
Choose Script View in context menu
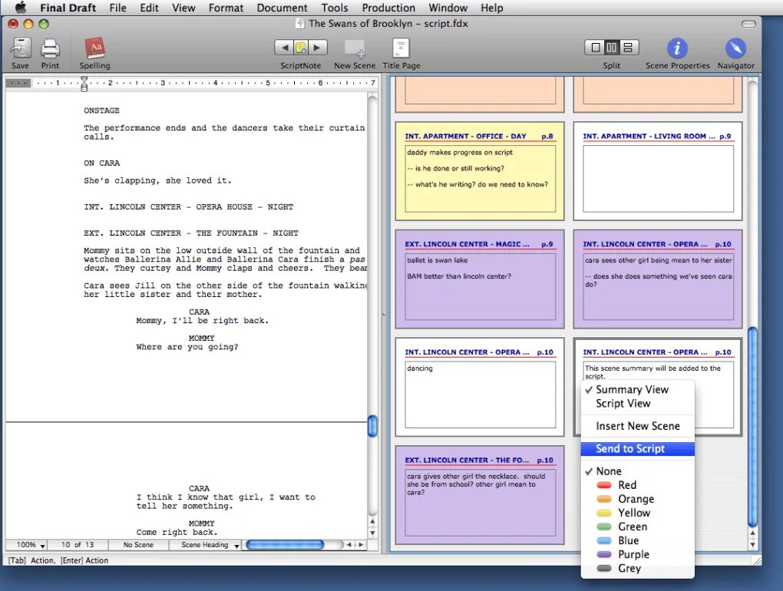(638, 403)
